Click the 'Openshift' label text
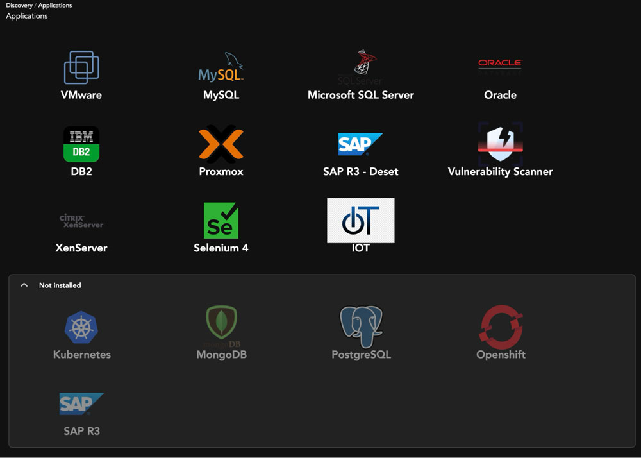The height and width of the screenshot is (458, 641). click(x=501, y=354)
